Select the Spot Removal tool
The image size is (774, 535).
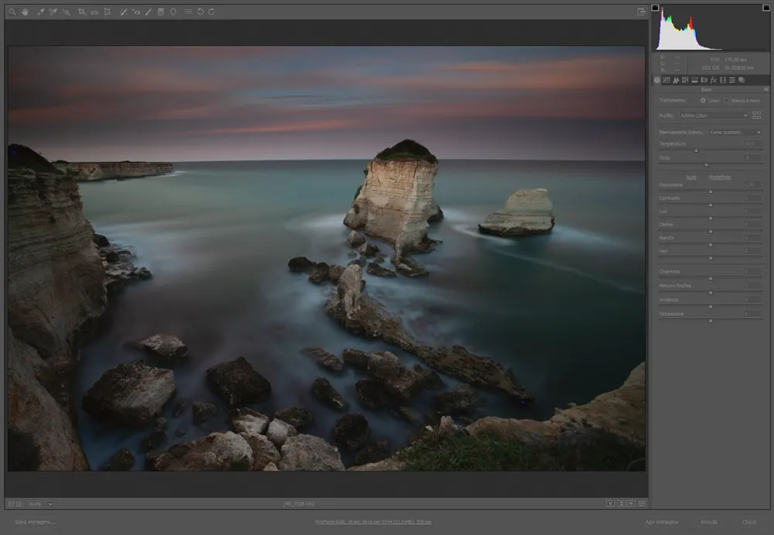[x=123, y=11]
